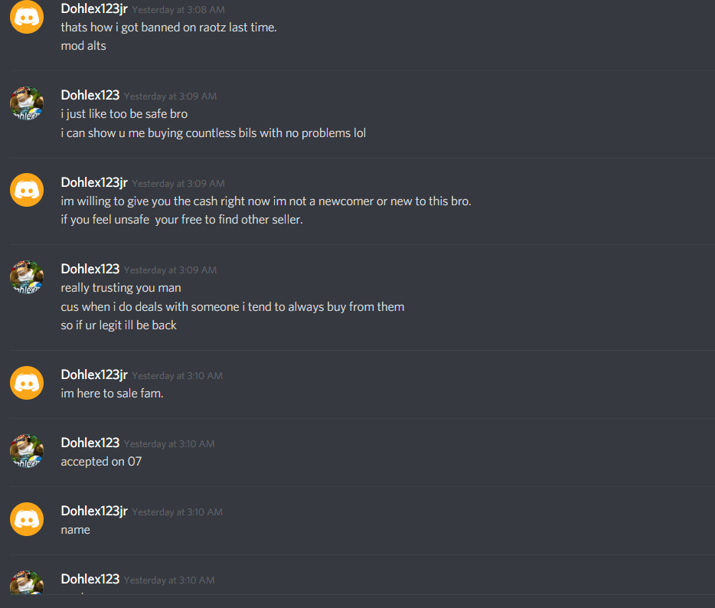Open Dohlex123 avatar beside 'really trusting you man'

(x=27, y=277)
